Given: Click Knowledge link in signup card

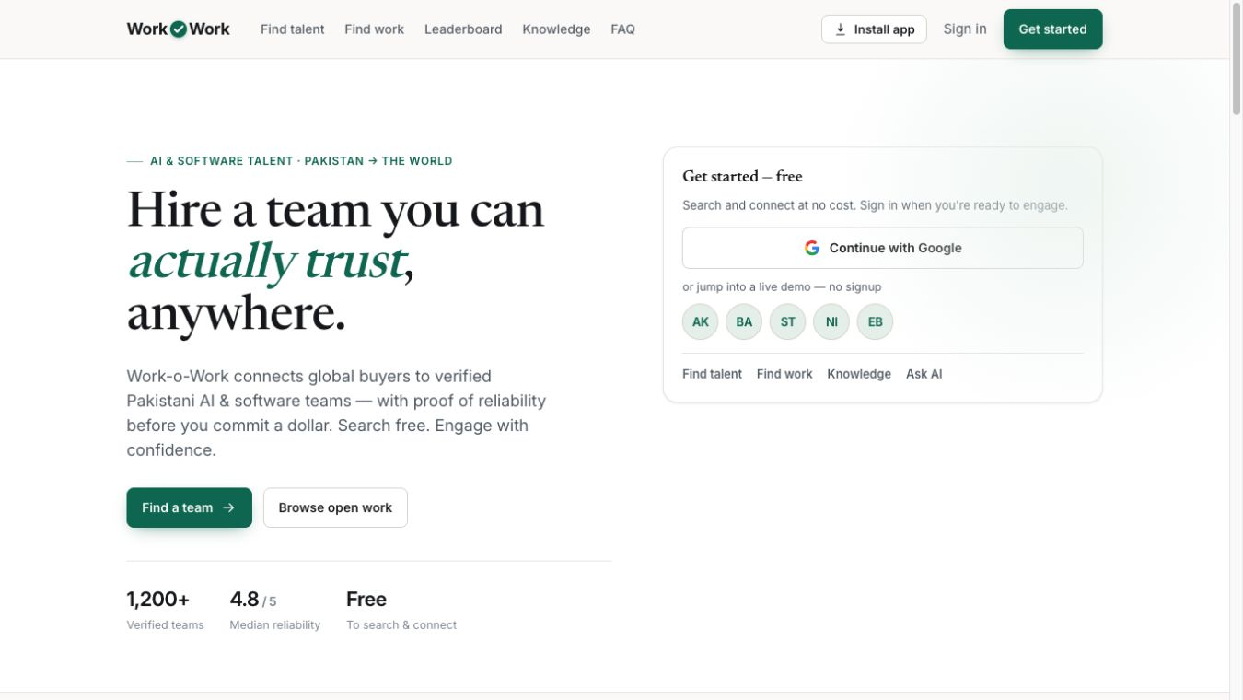Looking at the screenshot, I should coord(859,374).
